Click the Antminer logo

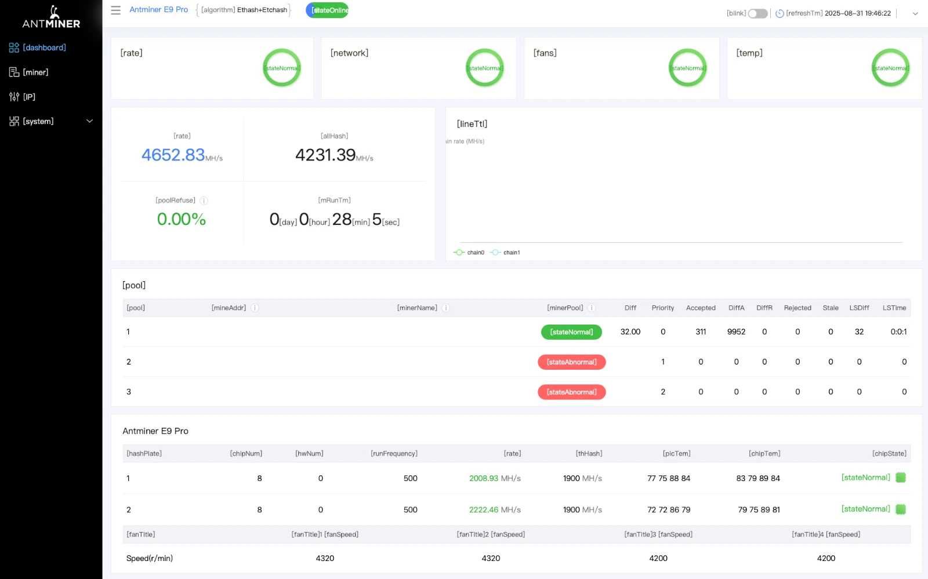click(51, 17)
